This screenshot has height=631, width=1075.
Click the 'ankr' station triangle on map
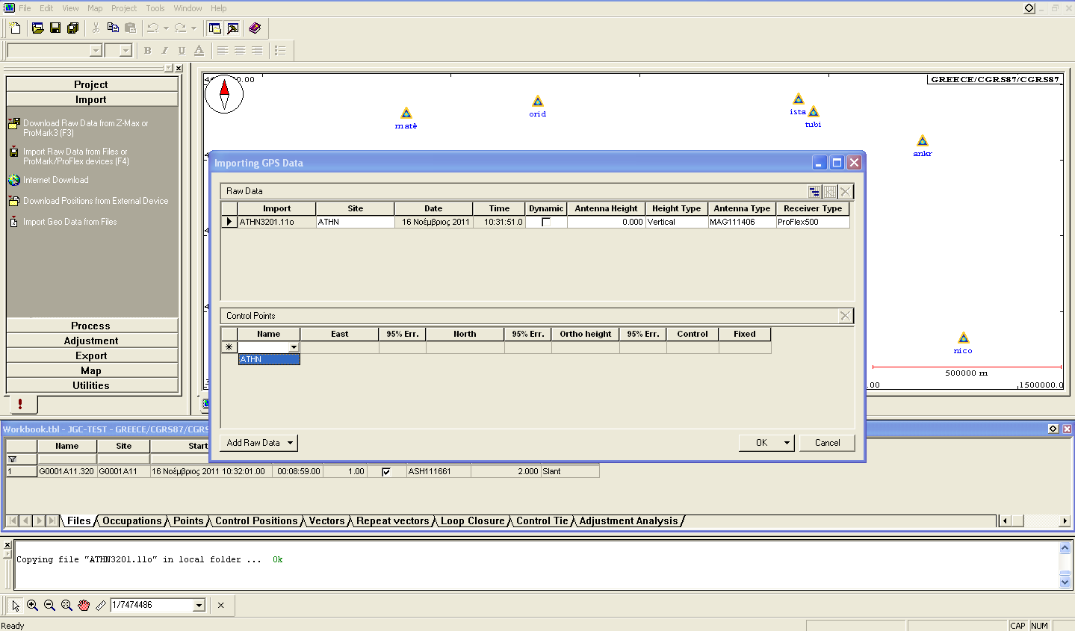(923, 141)
